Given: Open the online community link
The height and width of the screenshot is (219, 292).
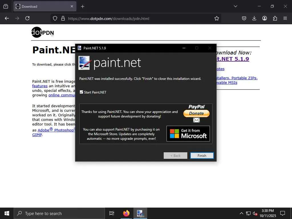Looking at the screenshot, I should point(62,95).
